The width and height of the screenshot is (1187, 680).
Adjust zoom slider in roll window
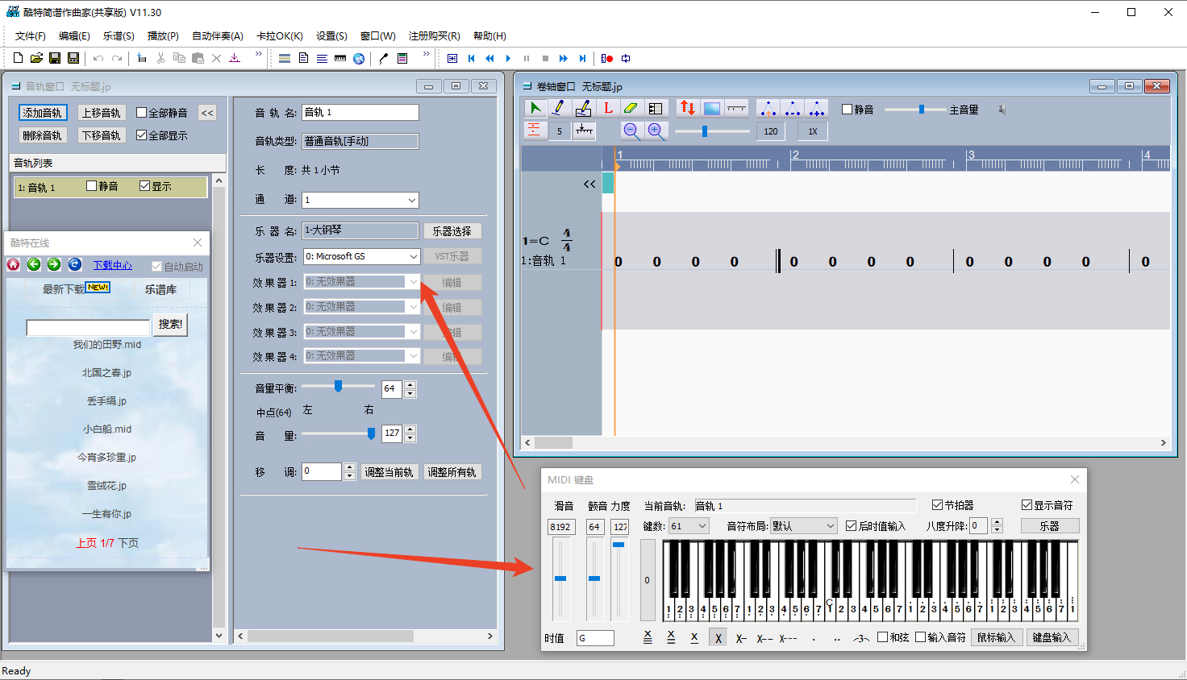[x=712, y=131]
